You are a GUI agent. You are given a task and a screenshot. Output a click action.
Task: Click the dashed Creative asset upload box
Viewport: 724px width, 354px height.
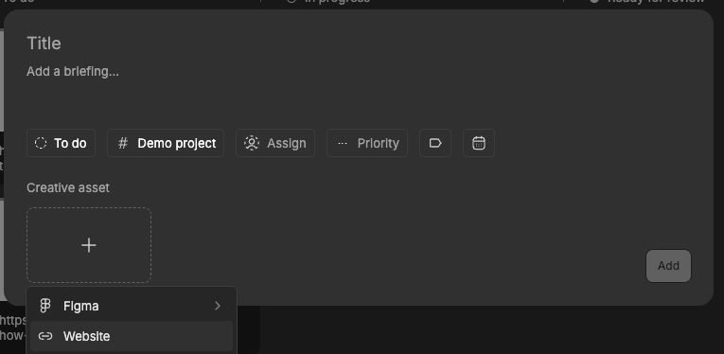click(x=89, y=245)
